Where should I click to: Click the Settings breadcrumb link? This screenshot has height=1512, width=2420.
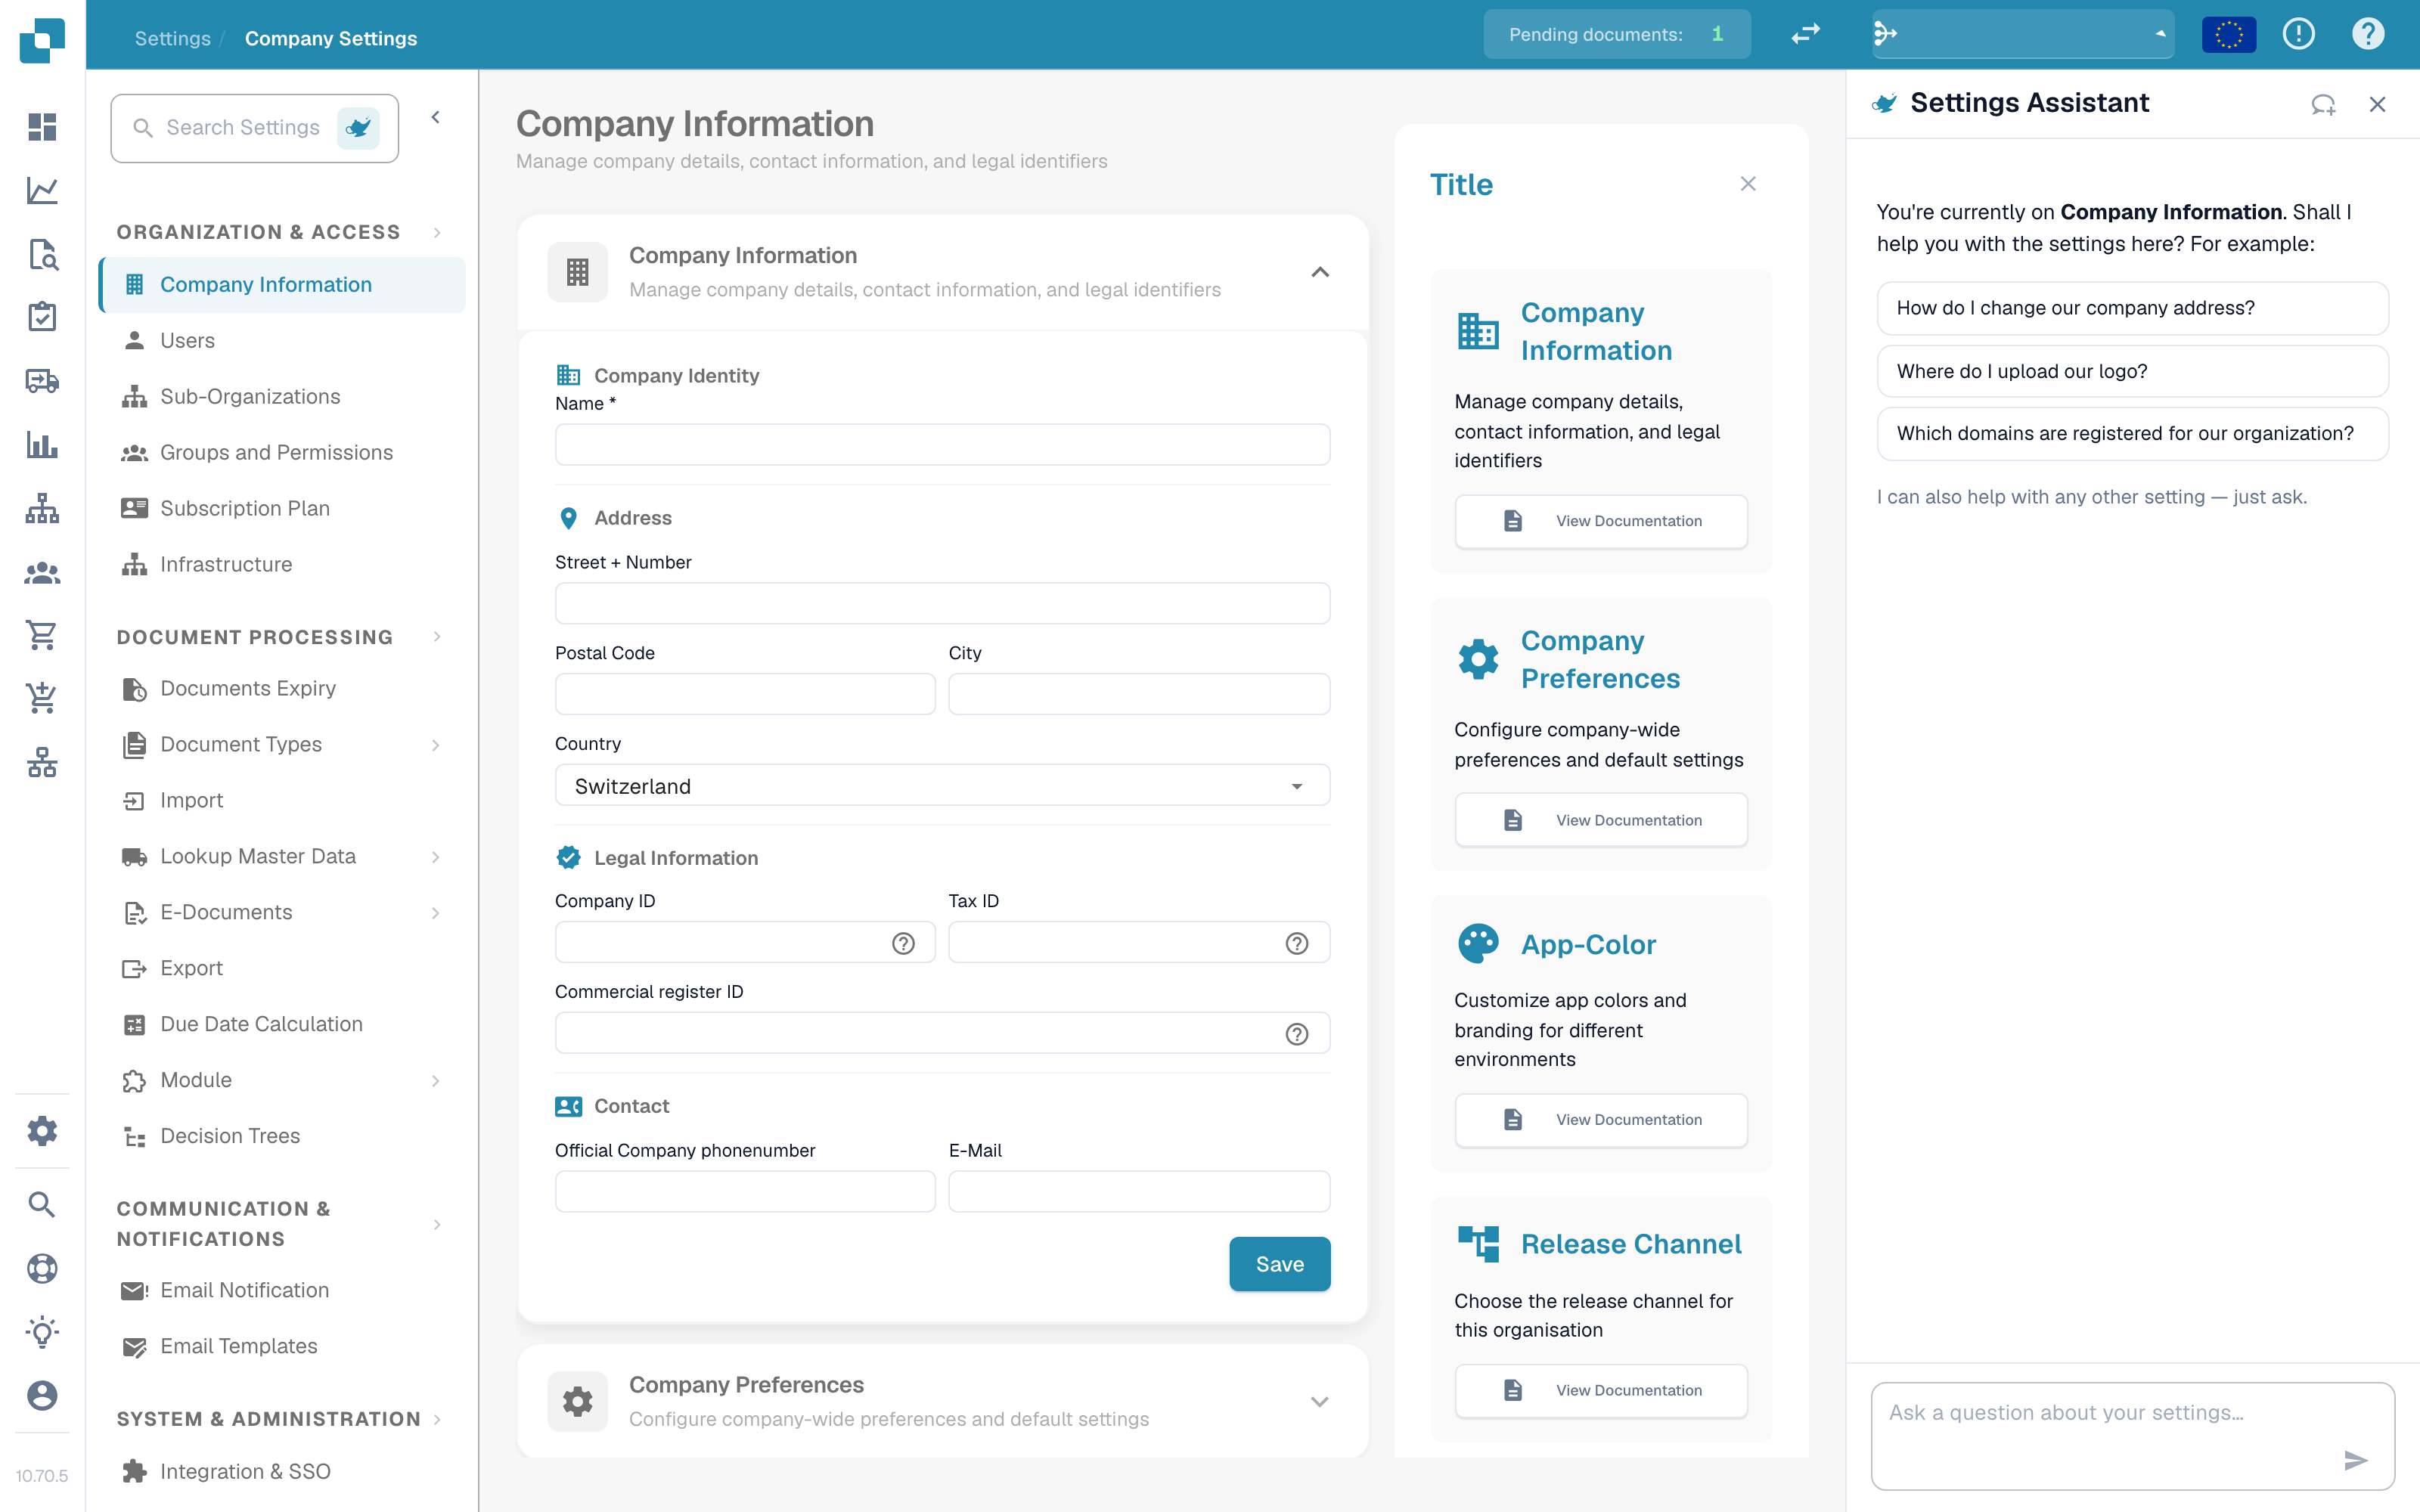[x=173, y=38]
